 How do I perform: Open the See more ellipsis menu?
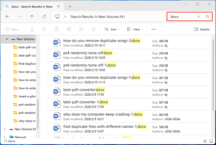154,29
